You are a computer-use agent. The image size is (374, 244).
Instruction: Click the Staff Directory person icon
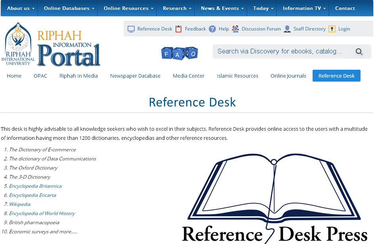[287, 29]
